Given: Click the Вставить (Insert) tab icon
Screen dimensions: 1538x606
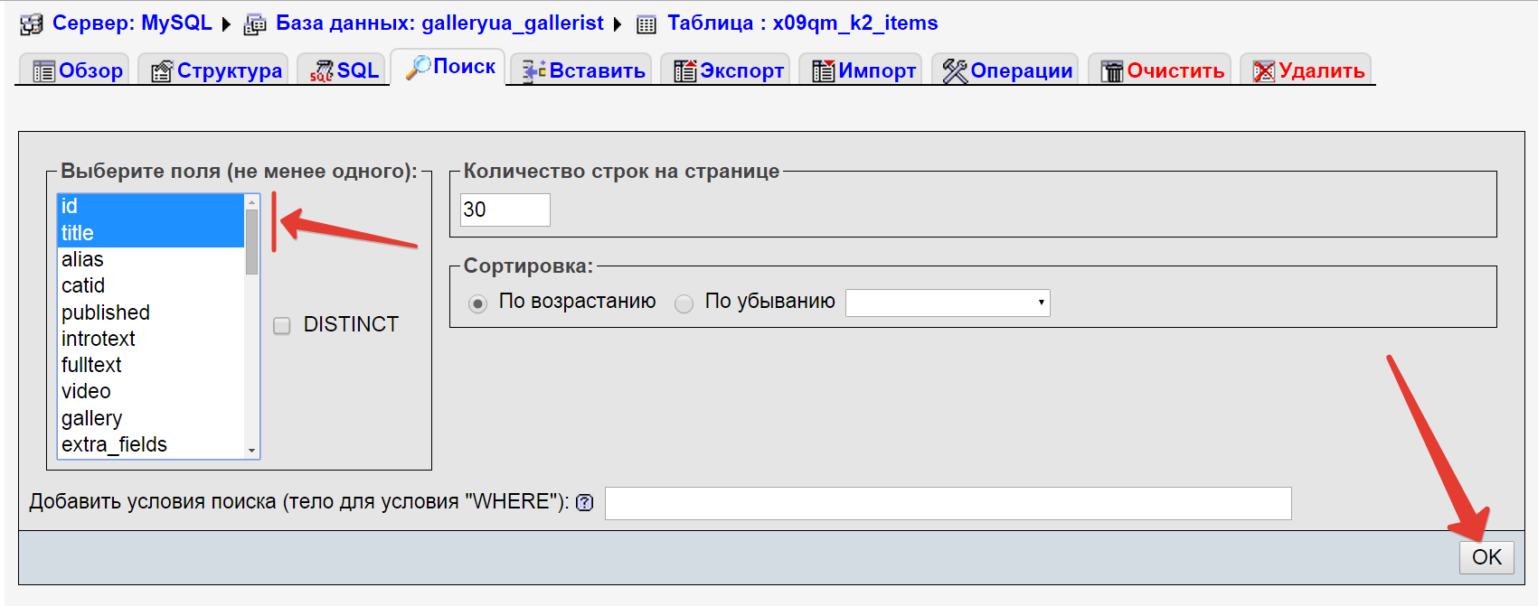Looking at the screenshot, I should 533,71.
